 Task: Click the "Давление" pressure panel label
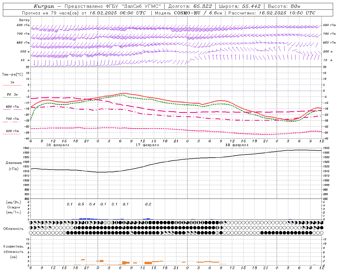coord(14,163)
